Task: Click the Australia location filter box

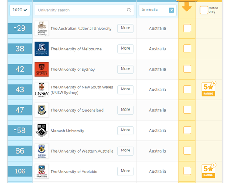Action: pyautogui.click(x=157, y=10)
